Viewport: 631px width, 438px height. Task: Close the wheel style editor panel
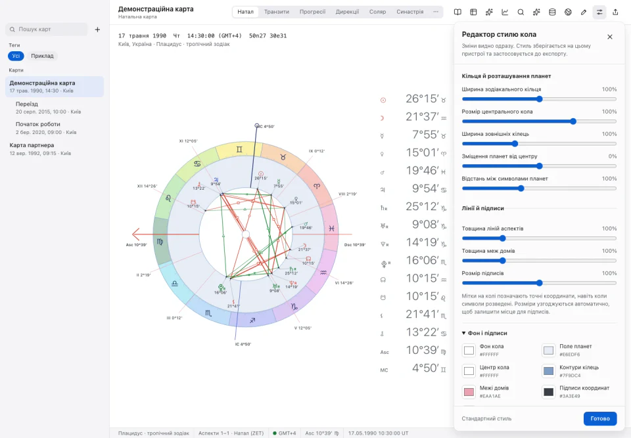(610, 37)
